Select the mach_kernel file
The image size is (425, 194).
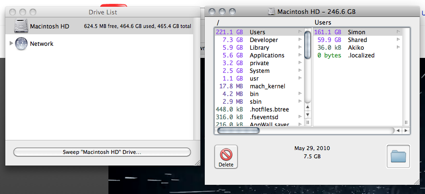(259, 86)
